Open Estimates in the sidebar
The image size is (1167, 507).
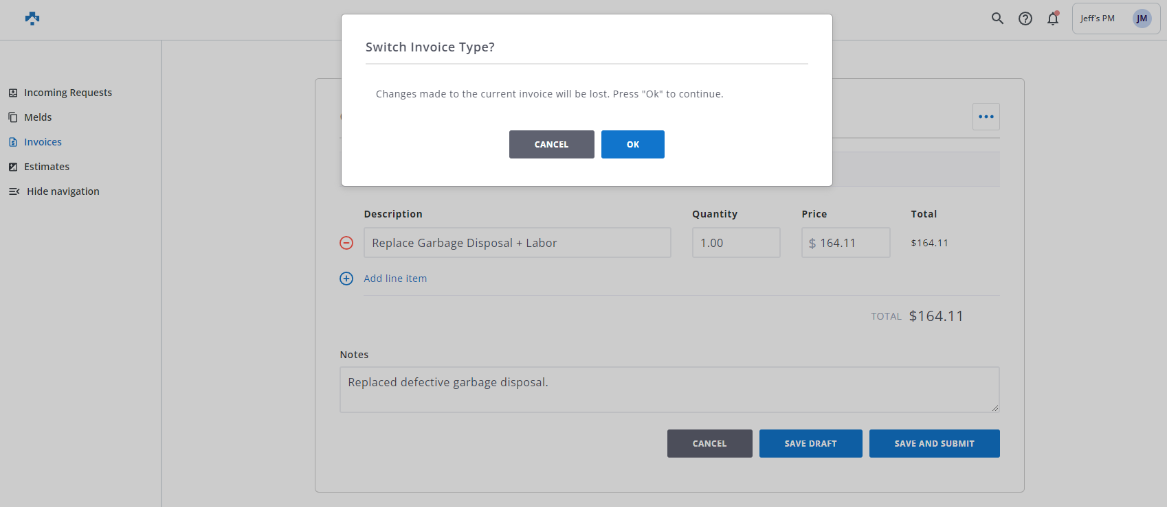[47, 167]
